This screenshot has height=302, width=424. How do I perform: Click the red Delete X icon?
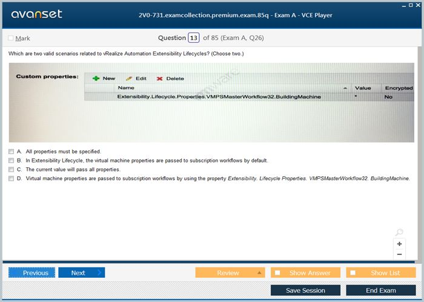point(160,79)
